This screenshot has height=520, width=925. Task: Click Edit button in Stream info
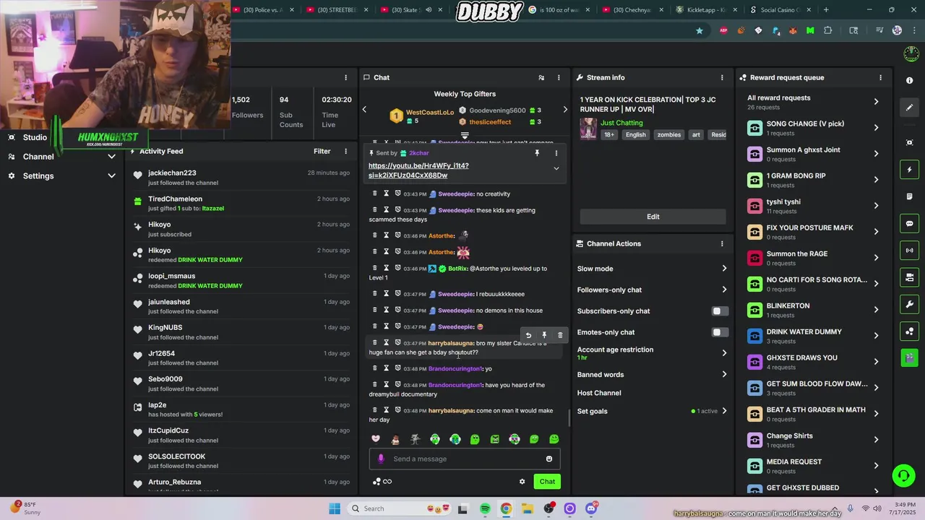pyautogui.click(x=653, y=217)
